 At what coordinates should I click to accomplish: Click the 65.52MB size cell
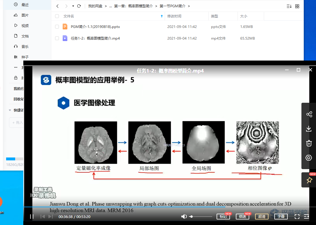pyautogui.click(x=247, y=38)
